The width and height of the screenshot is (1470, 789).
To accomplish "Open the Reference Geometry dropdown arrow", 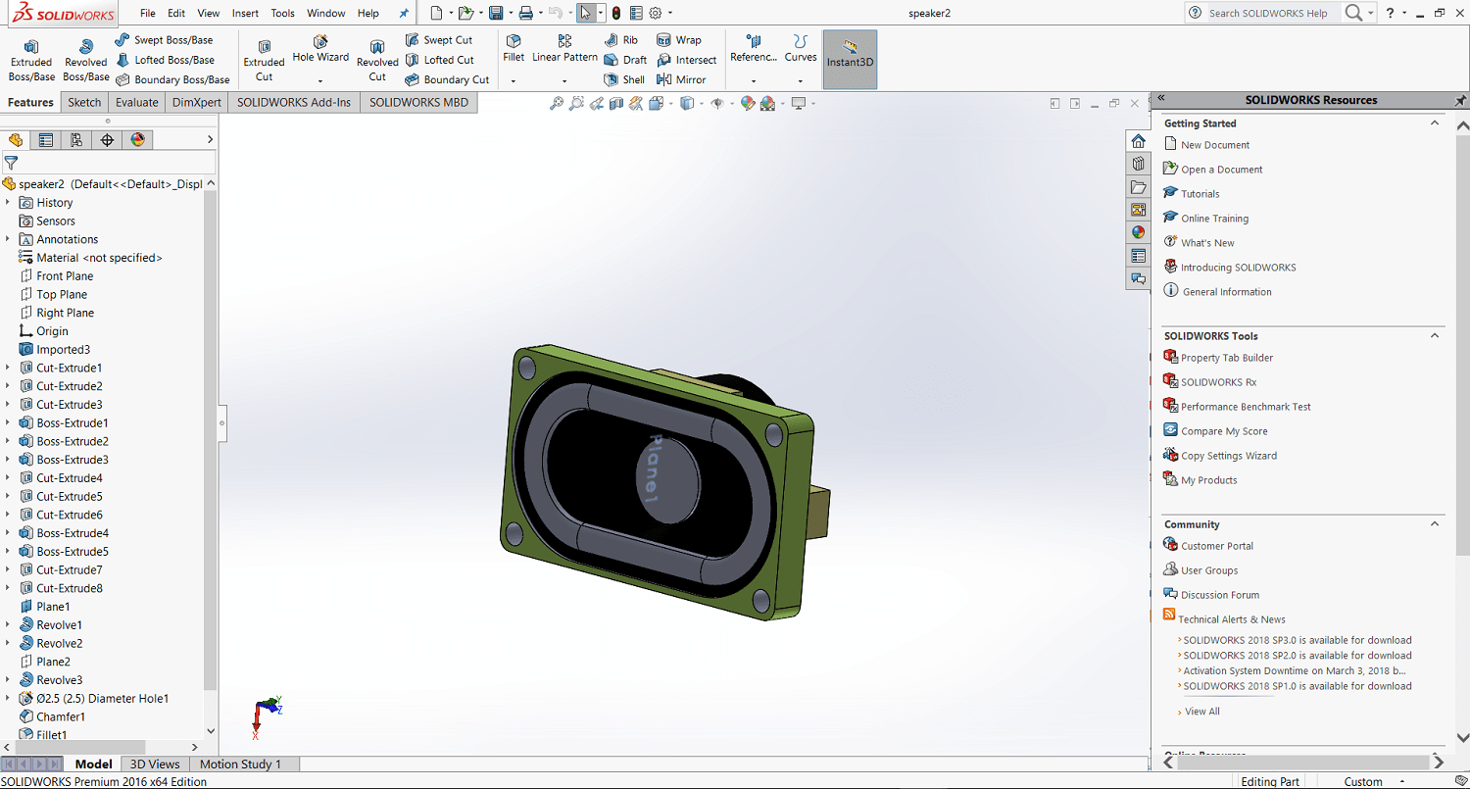I will [x=753, y=80].
